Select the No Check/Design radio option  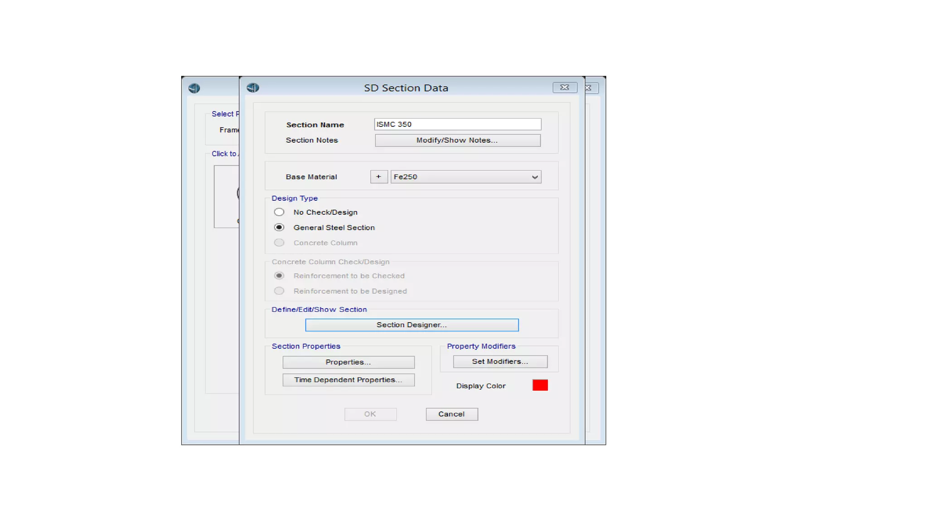point(279,212)
